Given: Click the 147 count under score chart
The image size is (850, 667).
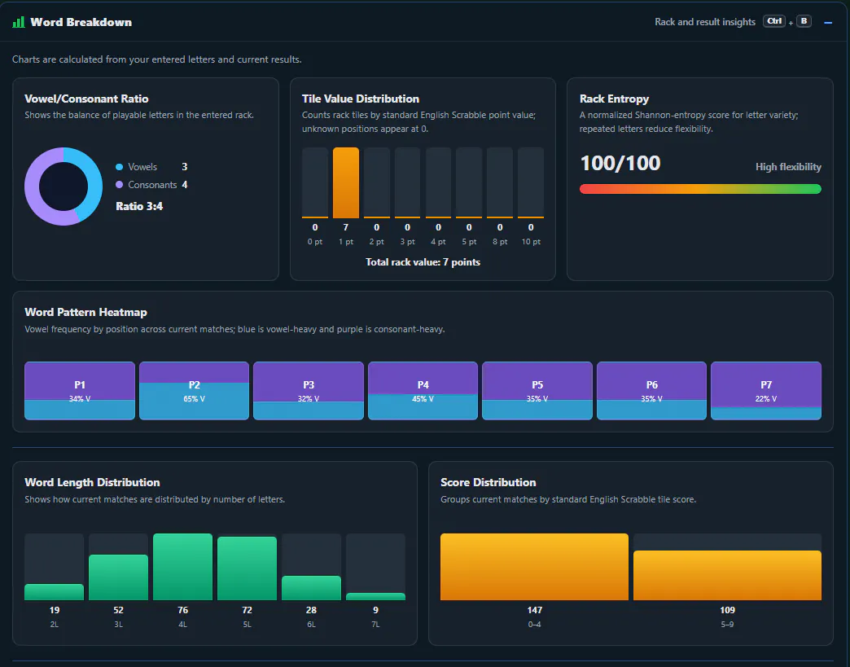Looking at the screenshot, I should click(534, 610).
